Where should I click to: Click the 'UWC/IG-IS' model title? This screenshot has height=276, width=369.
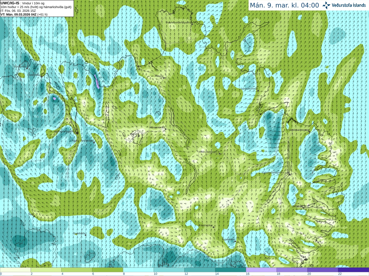point(10,3)
